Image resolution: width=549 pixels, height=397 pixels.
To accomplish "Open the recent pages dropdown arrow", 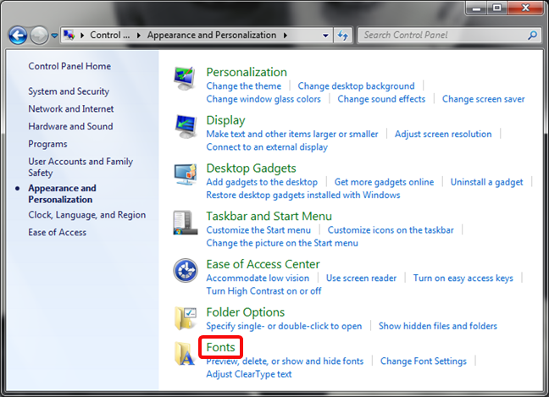I will click(x=54, y=36).
